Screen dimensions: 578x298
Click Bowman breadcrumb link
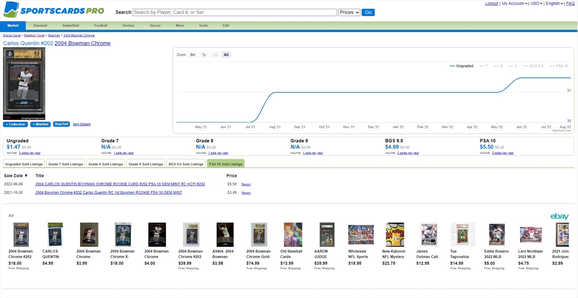pyautogui.click(x=54, y=35)
